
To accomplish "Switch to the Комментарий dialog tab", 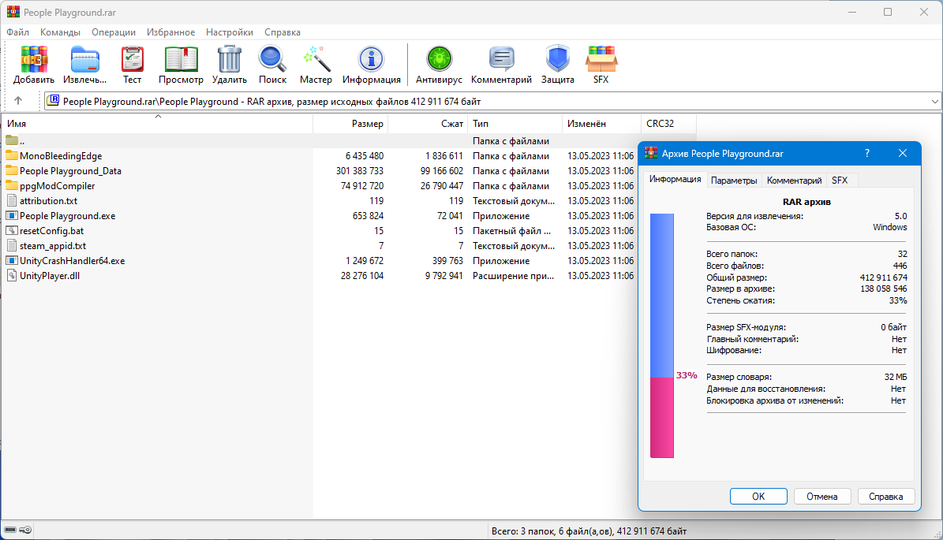I will (x=794, y=180).
